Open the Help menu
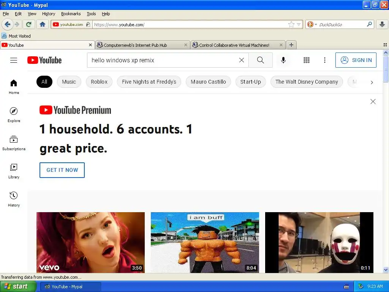Screen dimensions: 389x292 pyautogui.click(x=106, y=14)
